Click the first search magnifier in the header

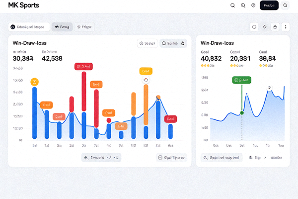point(232,5)
